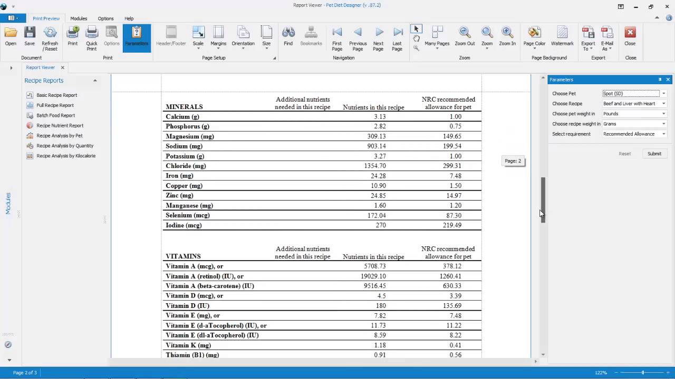Open the Margins dropdown
This screenshot has width=675, height=379.
pyautogui.click(x=218, y=38)
